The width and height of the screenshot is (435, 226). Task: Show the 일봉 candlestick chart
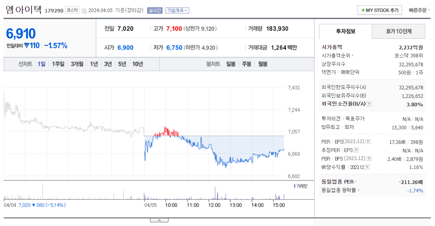coord(231,64)
